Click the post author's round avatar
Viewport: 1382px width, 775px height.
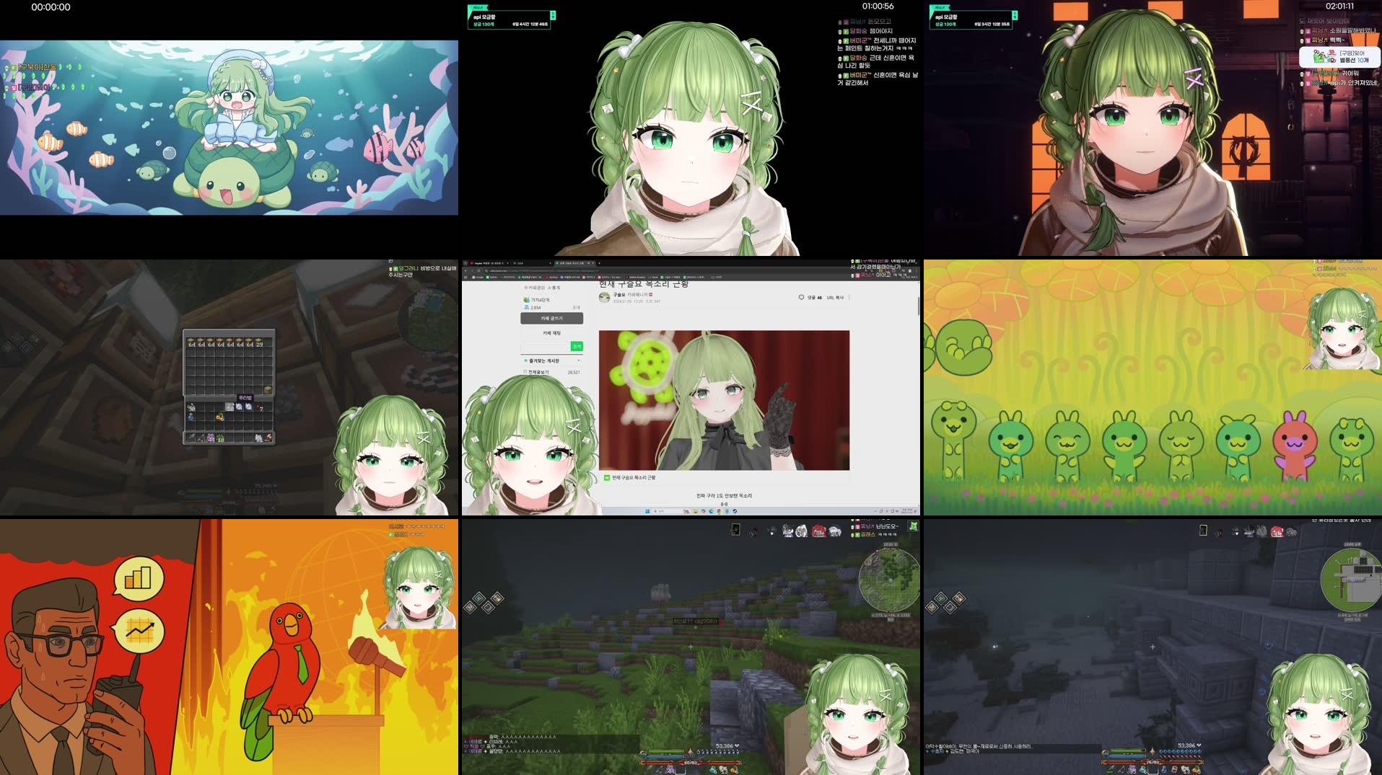(x=604, y=297)
